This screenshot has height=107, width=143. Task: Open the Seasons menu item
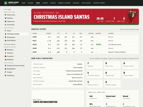pyautogui.click(x=30, y=3)
